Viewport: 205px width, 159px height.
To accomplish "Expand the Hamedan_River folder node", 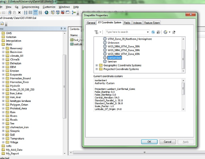I will point(3,82).
